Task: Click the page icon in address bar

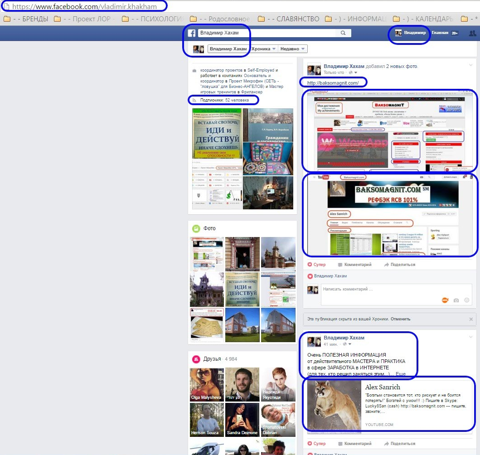Action: point(6,6)
